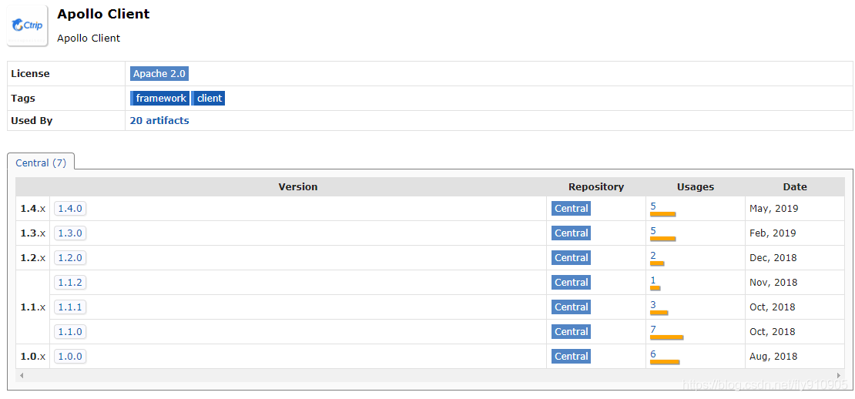
Task: Open version 1.1.2
Action: (70, 283)
